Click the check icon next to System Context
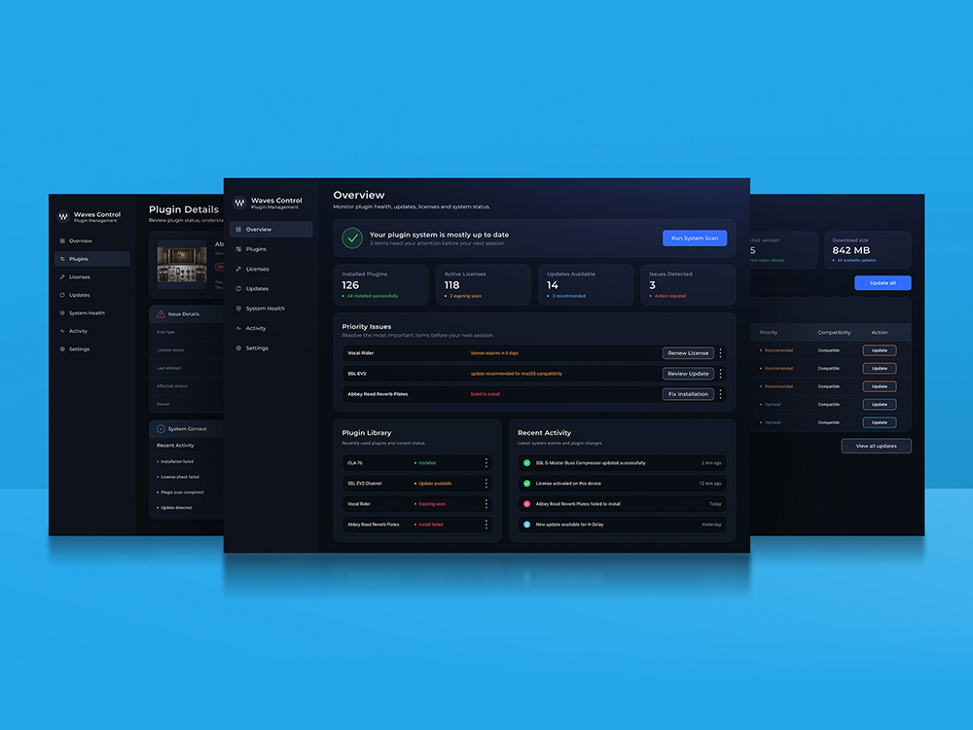Image resolution: width=973 pixels, height=730 pixels. tap(161, 429)
